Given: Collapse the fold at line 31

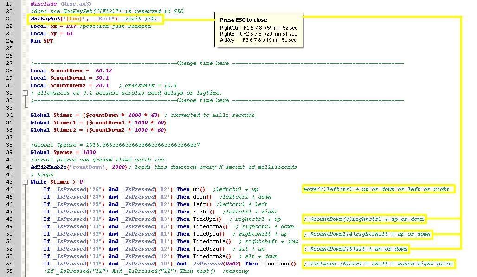Looking at the screenshot, I should tap(25, 93).
